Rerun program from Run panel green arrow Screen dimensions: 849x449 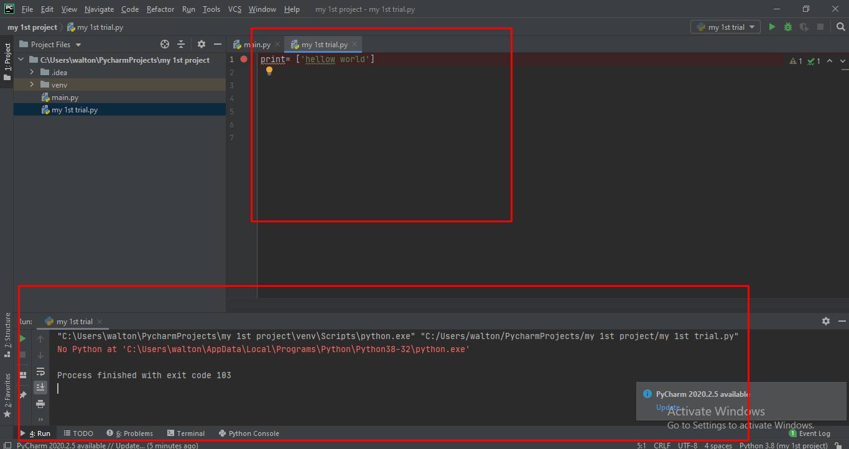tap(22, 338)
